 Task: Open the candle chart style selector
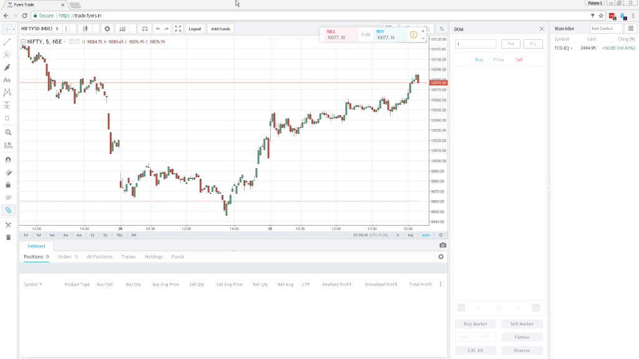[x=85, y=28]
